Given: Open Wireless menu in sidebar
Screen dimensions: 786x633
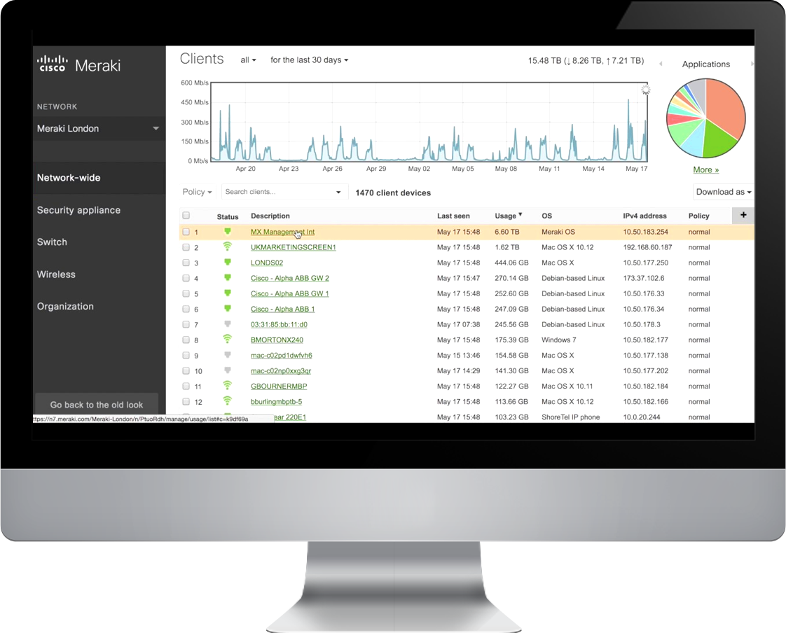Looking at the screenshot, I should pos(56,274).
